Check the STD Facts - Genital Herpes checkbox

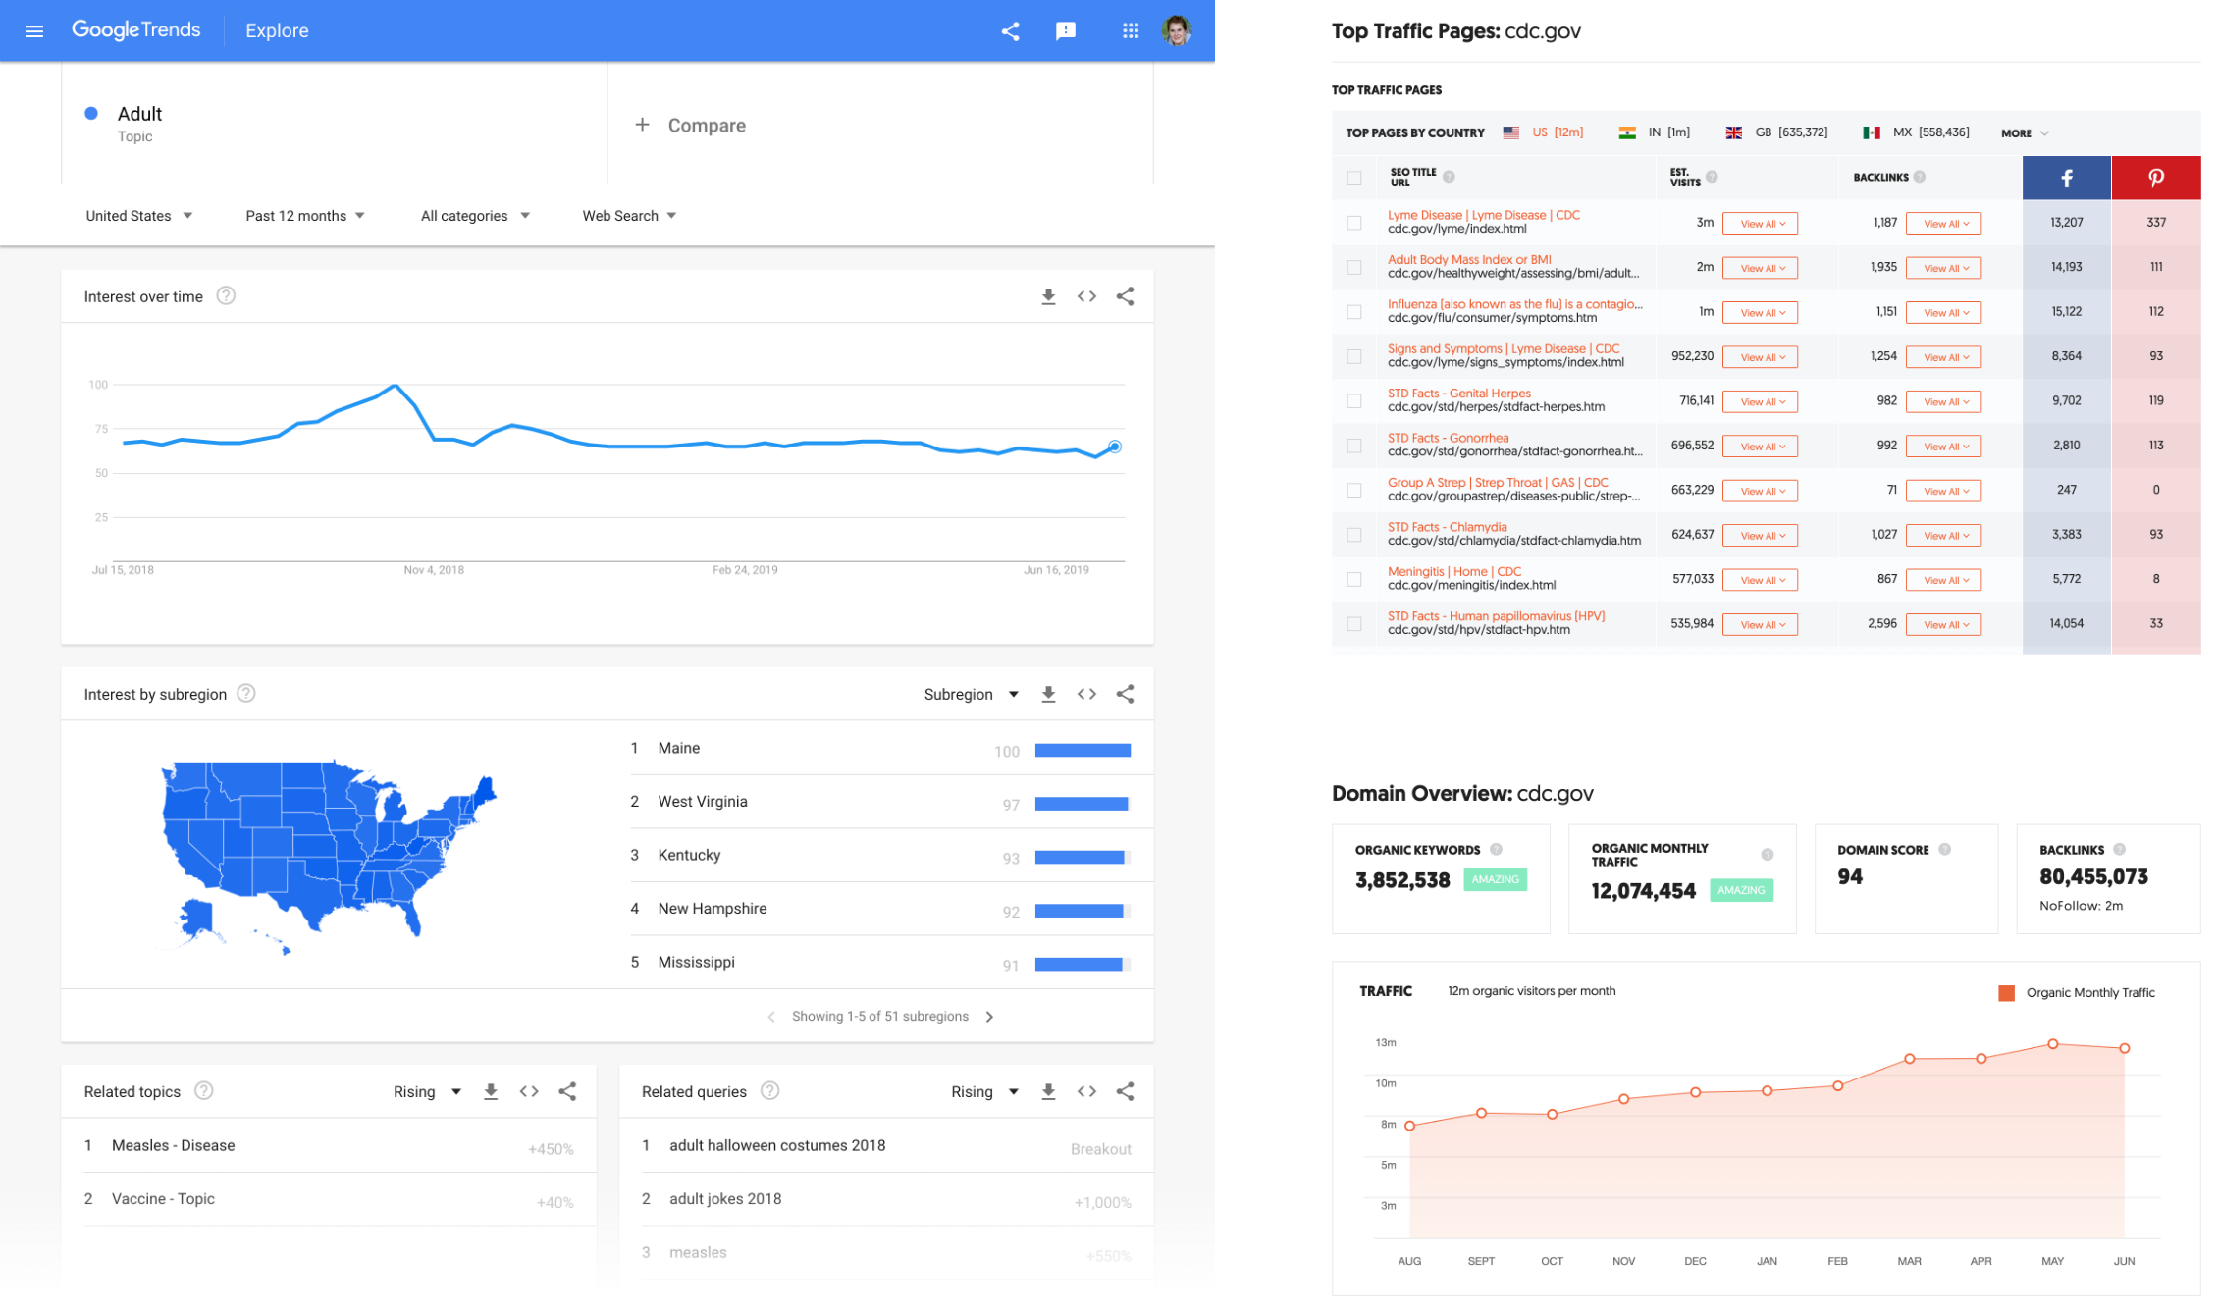(x=1354, y=401)
